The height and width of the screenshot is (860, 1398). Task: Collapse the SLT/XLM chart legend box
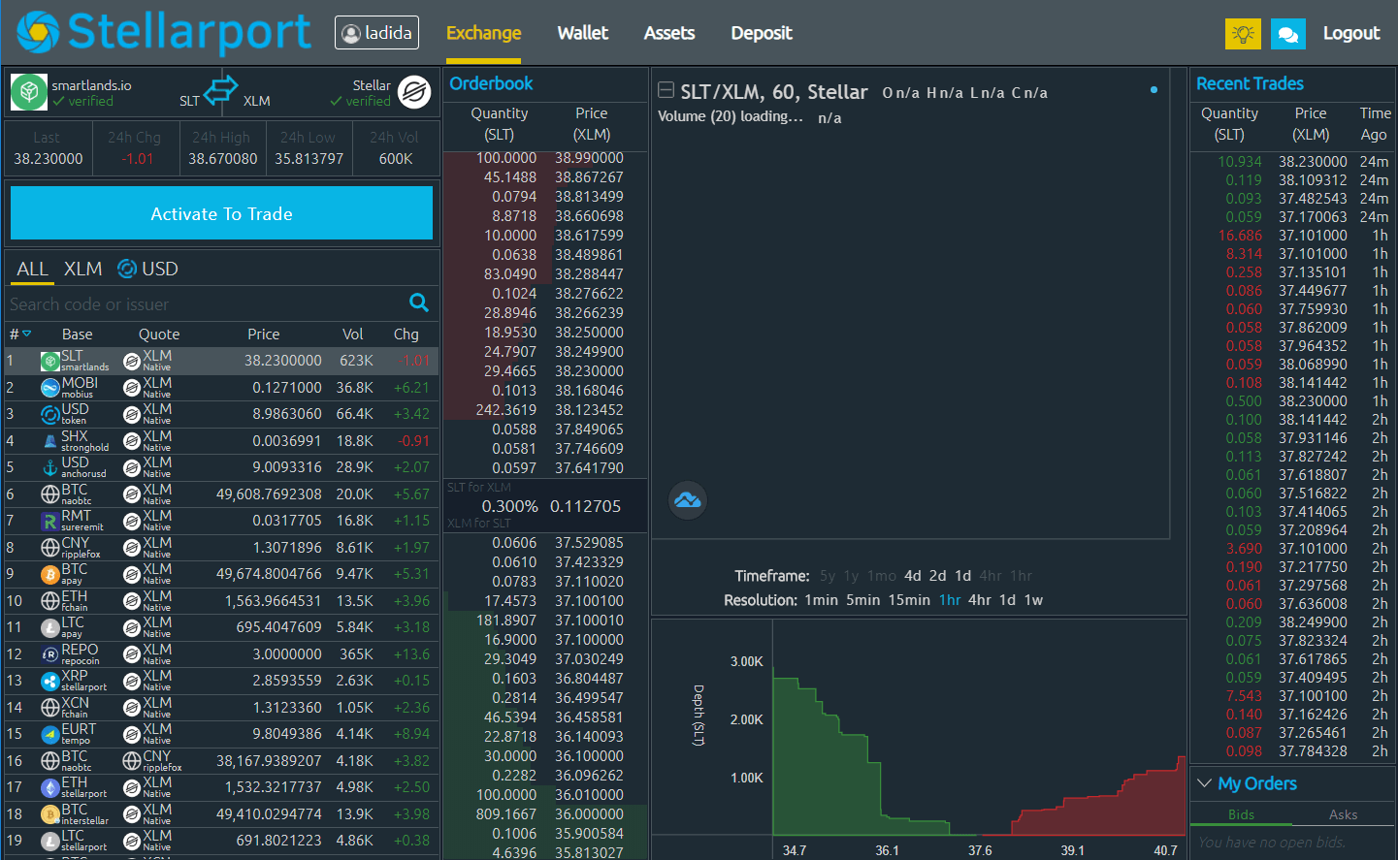666,90
